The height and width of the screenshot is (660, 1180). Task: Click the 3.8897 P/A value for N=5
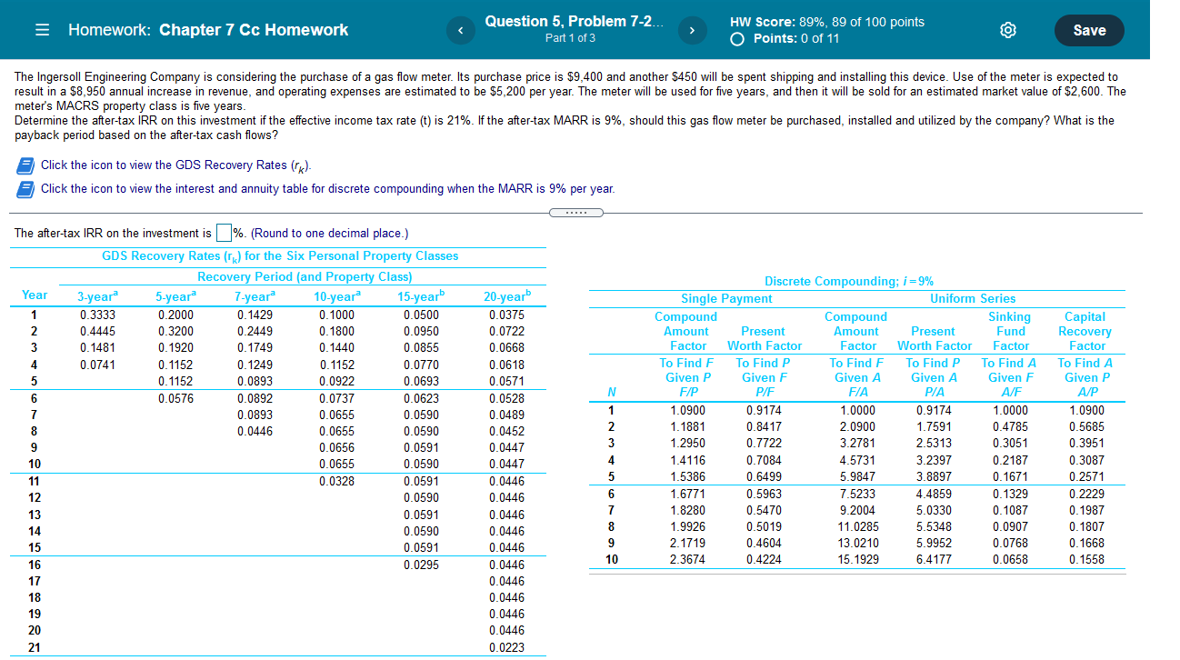pos(934,476)
